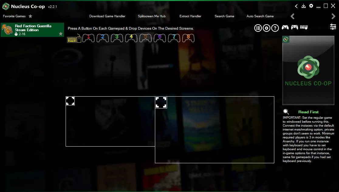Click the small logo on cover corner

tap(286, 39)
